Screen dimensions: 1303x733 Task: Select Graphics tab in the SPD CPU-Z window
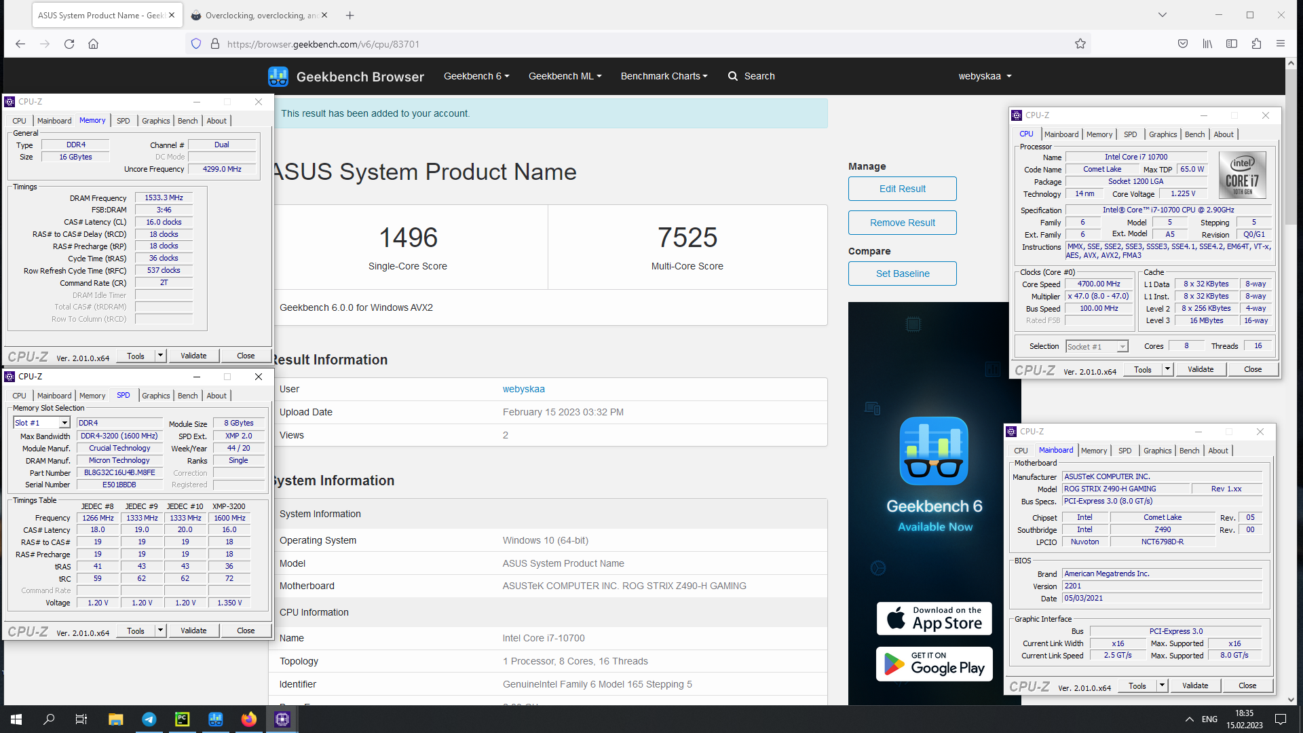point(155,396)
